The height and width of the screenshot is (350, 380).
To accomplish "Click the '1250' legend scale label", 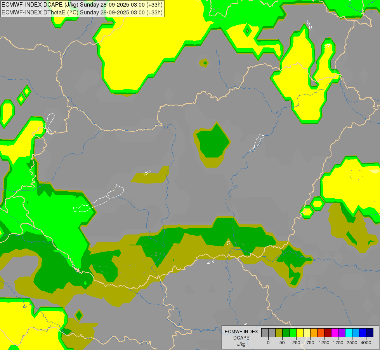I will [x=324, y=343].
